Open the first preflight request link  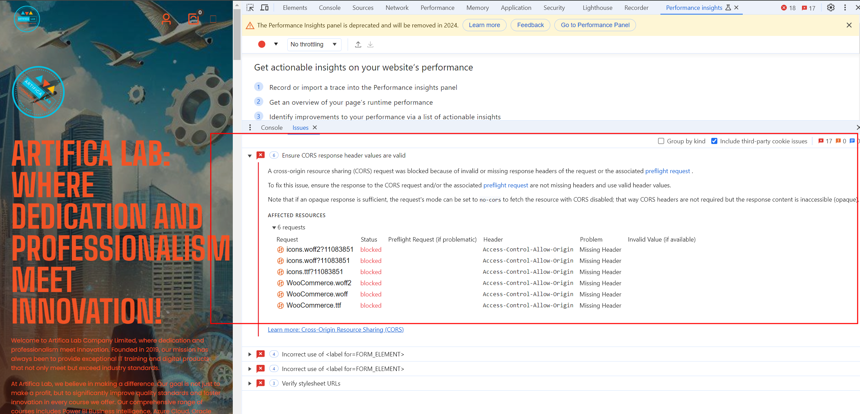click(x=667, y=171)
